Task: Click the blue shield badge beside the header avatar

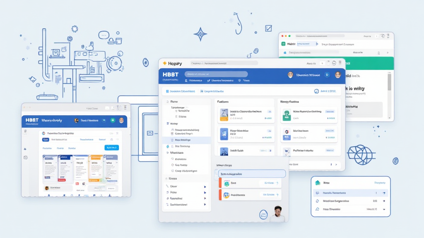Action: point(327,75)
